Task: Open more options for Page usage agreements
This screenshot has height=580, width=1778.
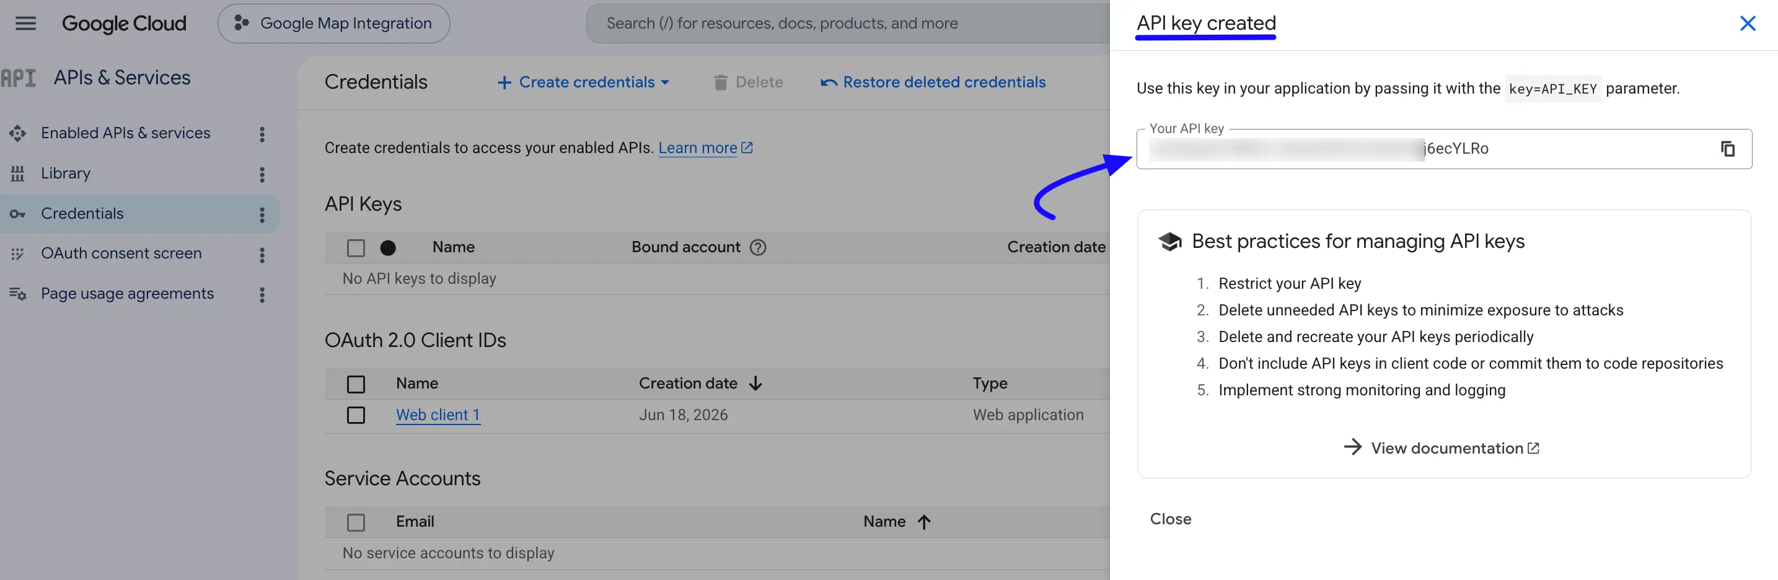Action: click(x=262, y=295)
